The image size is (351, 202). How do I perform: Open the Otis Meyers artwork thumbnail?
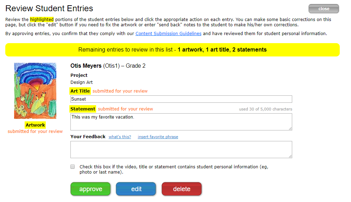click(x=35, y=91)
